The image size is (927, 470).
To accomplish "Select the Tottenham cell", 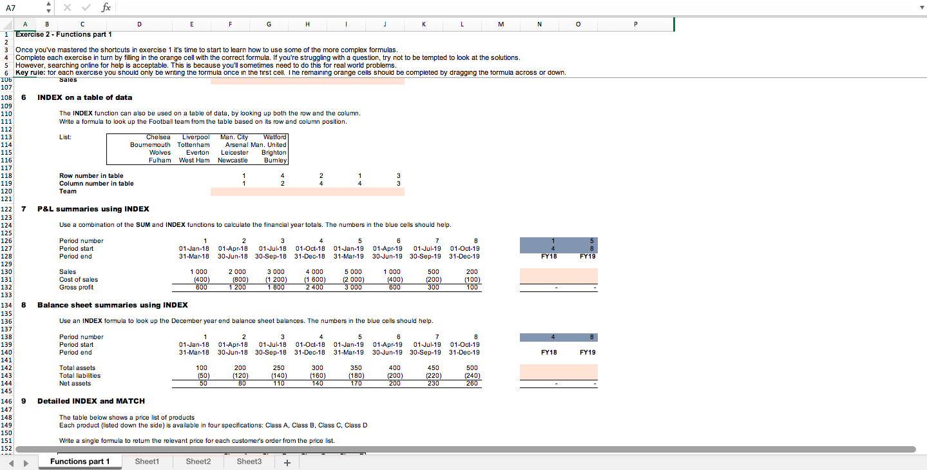I will tap(193, 145).
